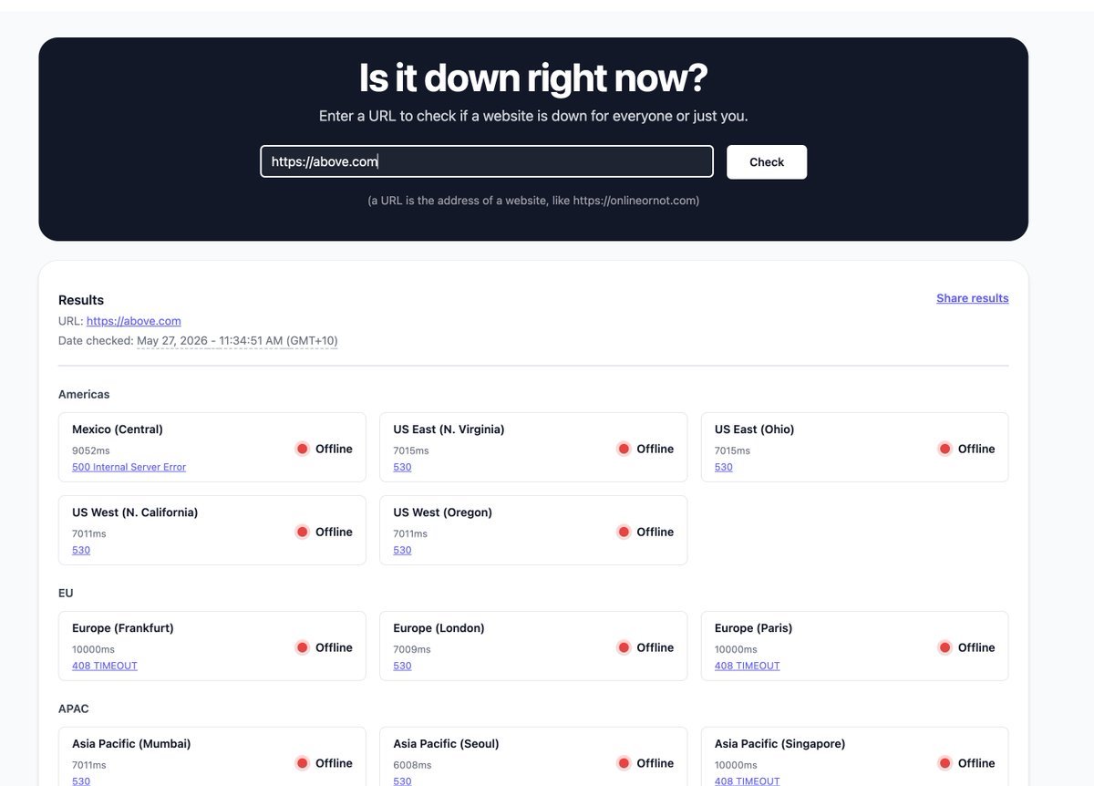Open the 530 link under US West (N. California)
1094x786 pixels.
[x=81, y=550]
